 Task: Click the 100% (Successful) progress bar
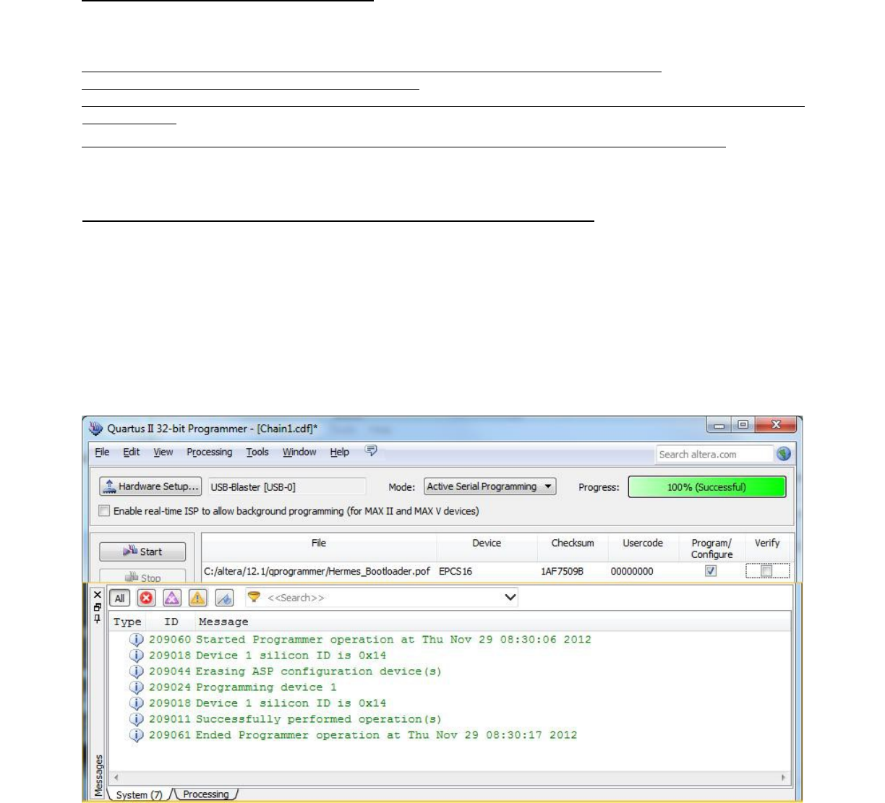pos(706,487)
